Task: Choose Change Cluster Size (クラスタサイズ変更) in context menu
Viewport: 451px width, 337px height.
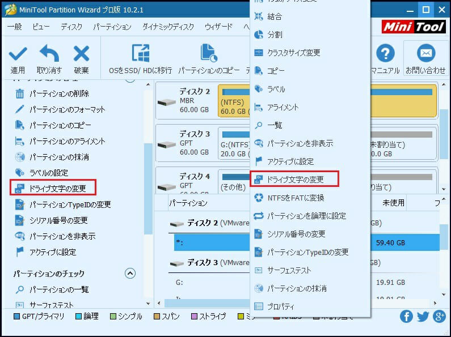Action: [x=310, y=53]
